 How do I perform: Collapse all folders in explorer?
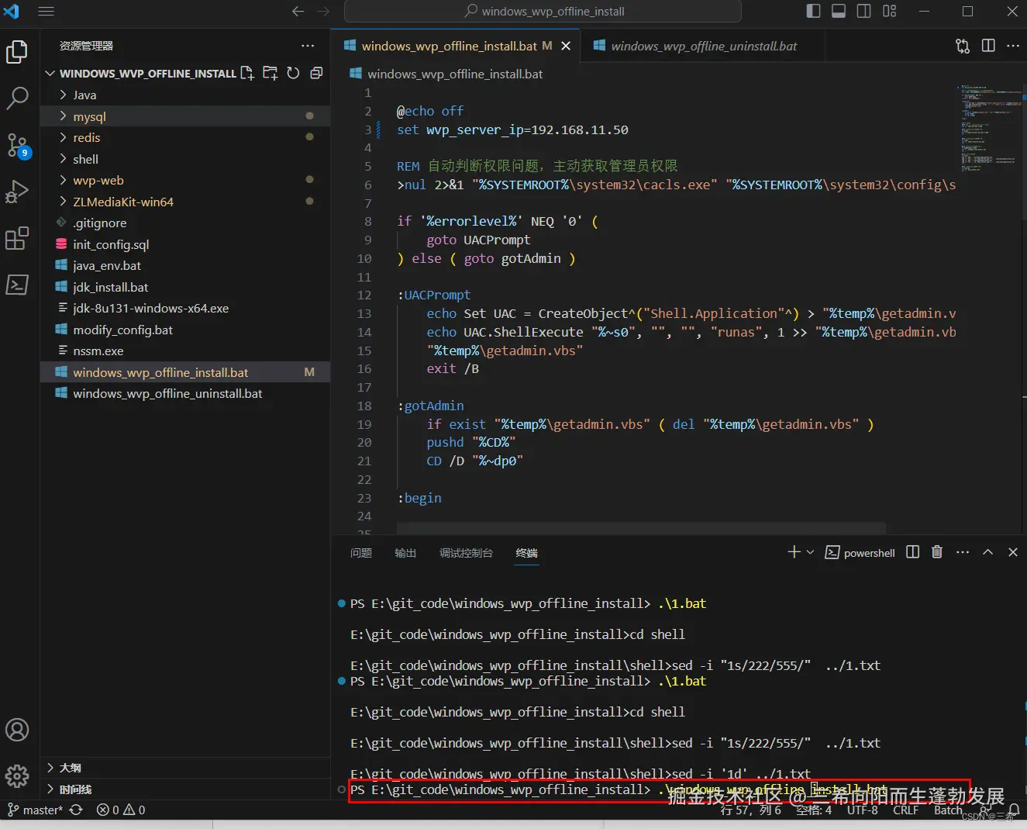[x=316, y=73]
